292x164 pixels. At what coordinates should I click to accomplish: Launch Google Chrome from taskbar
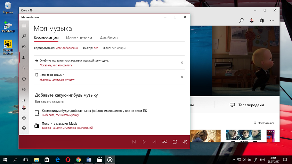click(x=79, y=160)
